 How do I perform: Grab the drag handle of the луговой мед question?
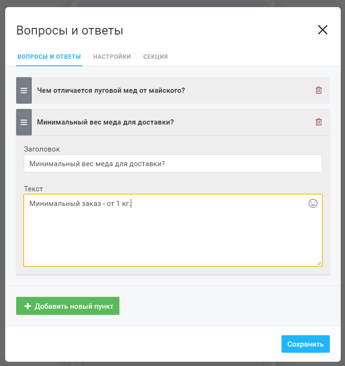point(24,90)
